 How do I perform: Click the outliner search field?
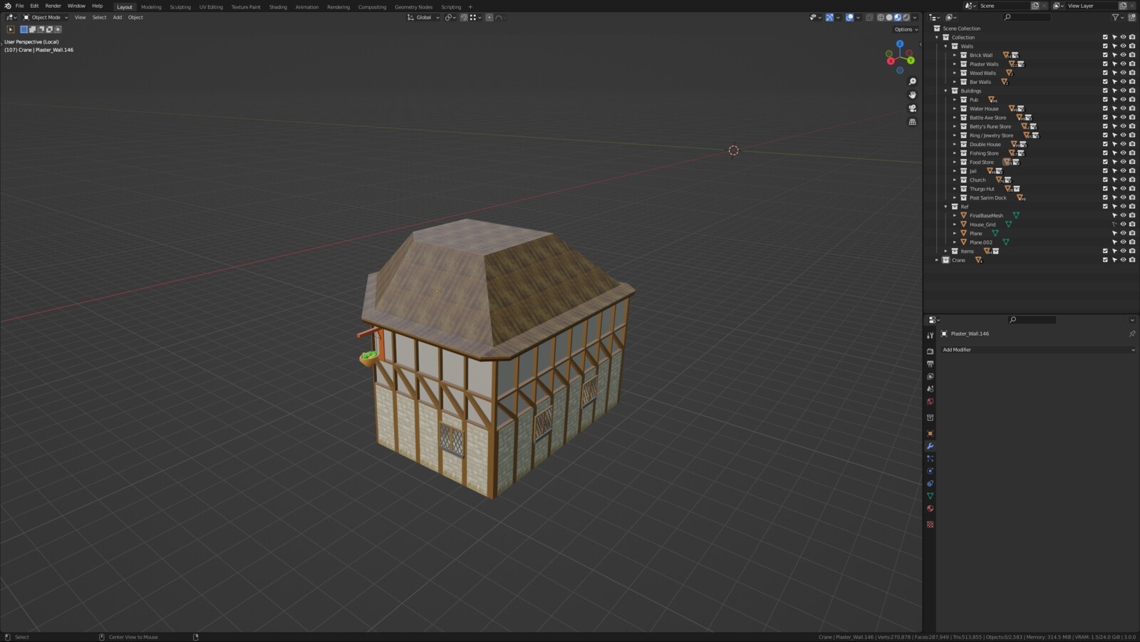1027,17
